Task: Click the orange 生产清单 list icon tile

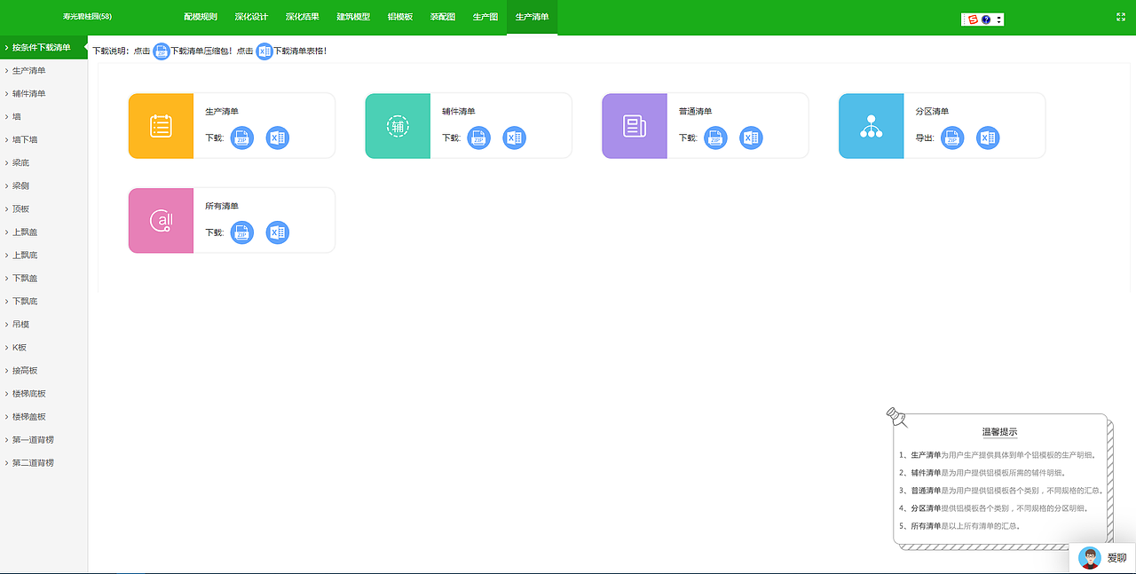Action: coord(161,126)
